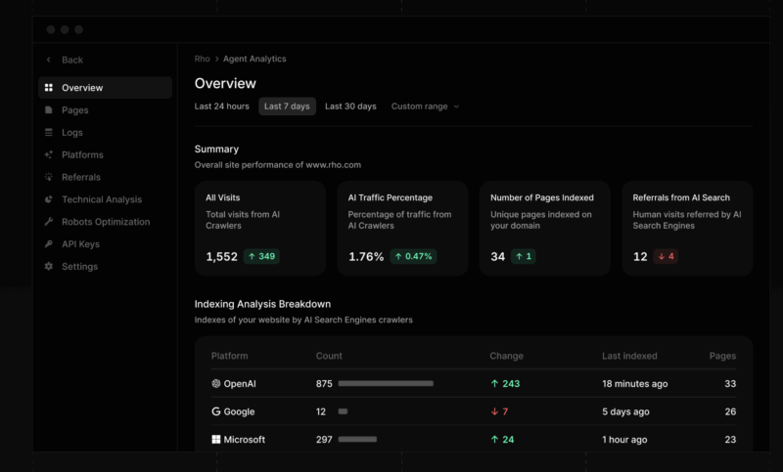This screenshot has height=472, width=783.
Task: Click the Referrals icon in sidebar
Action: click(49, 178)
